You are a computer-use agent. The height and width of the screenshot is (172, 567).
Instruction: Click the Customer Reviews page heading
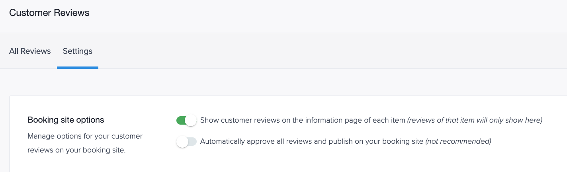[49, 13]
